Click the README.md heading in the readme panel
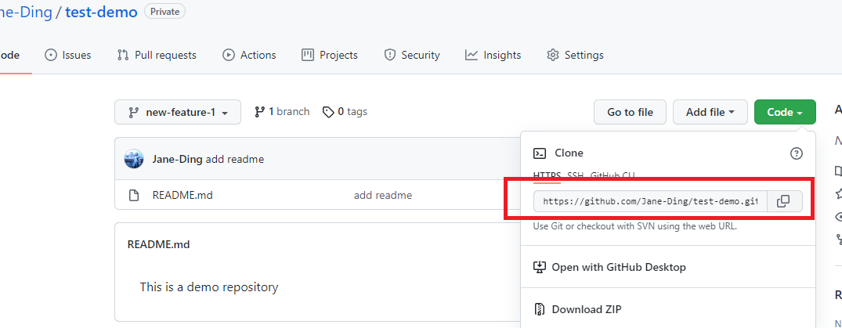842x328 pixels. coord(158,244)
